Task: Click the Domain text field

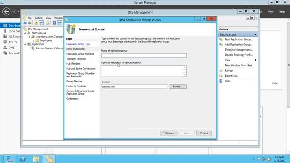Action: click(x=134, y=86)
